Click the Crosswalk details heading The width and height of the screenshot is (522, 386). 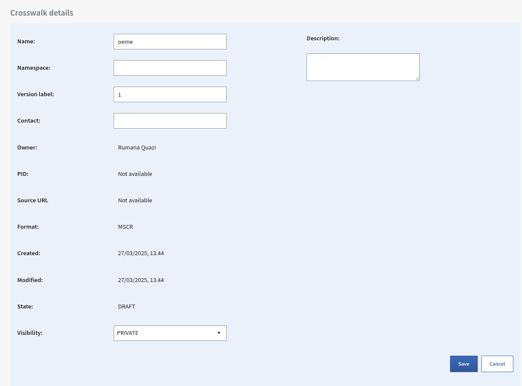[42, 13]
